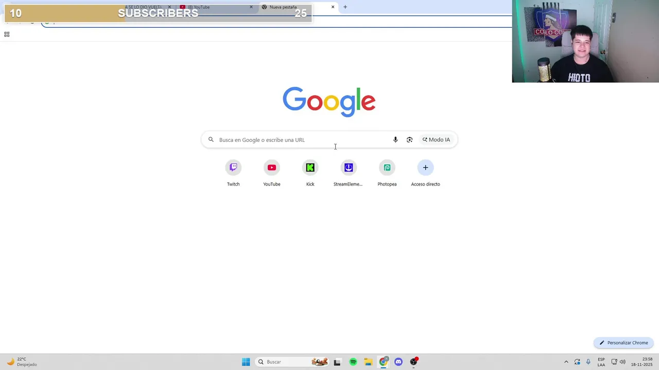Expand hidden system tray icons chevron

[566, 362]
